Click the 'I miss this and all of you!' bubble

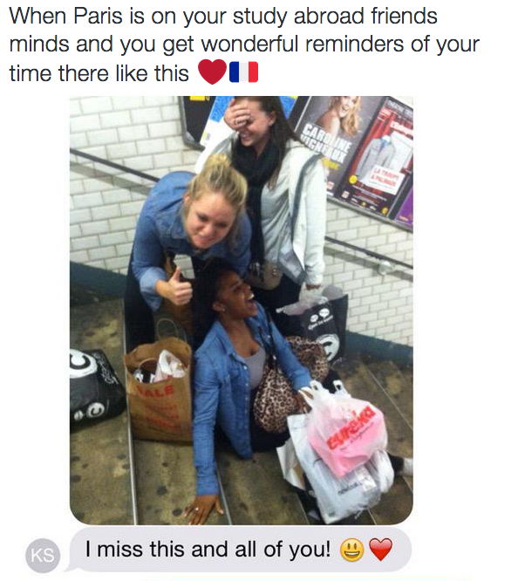[239, 550]
